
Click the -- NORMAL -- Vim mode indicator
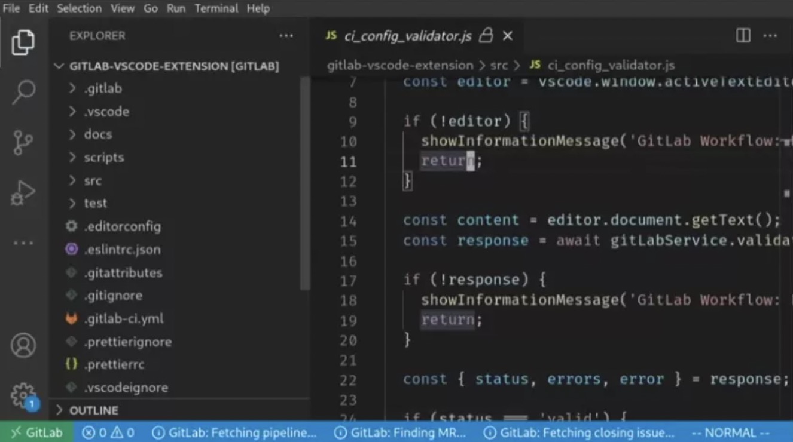pos(731,432)
